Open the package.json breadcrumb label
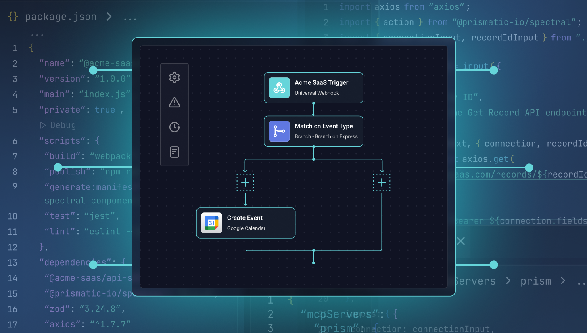The height and width of the screenshot is (333, 587). [61, 17]
